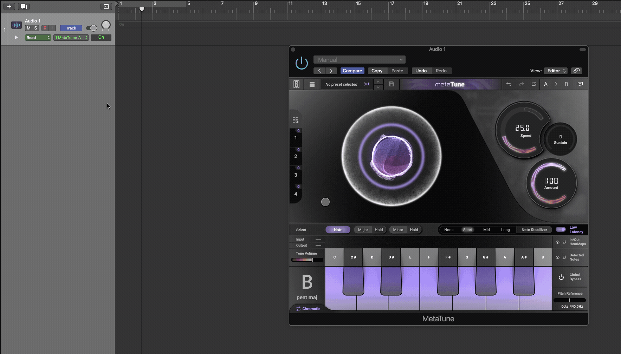Click the F# note key label
The height and width of the screenshot is (354, 621).
tap(448, 257)
